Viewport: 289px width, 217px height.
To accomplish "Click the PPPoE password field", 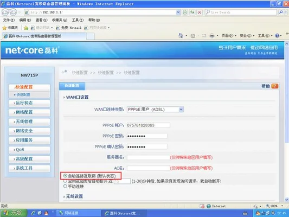I will (x=147, y=136).
